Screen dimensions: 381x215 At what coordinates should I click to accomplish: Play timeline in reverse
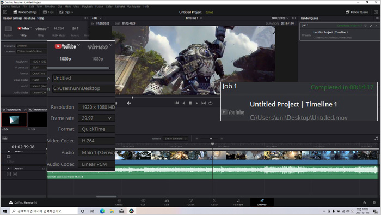click(184, 103)
